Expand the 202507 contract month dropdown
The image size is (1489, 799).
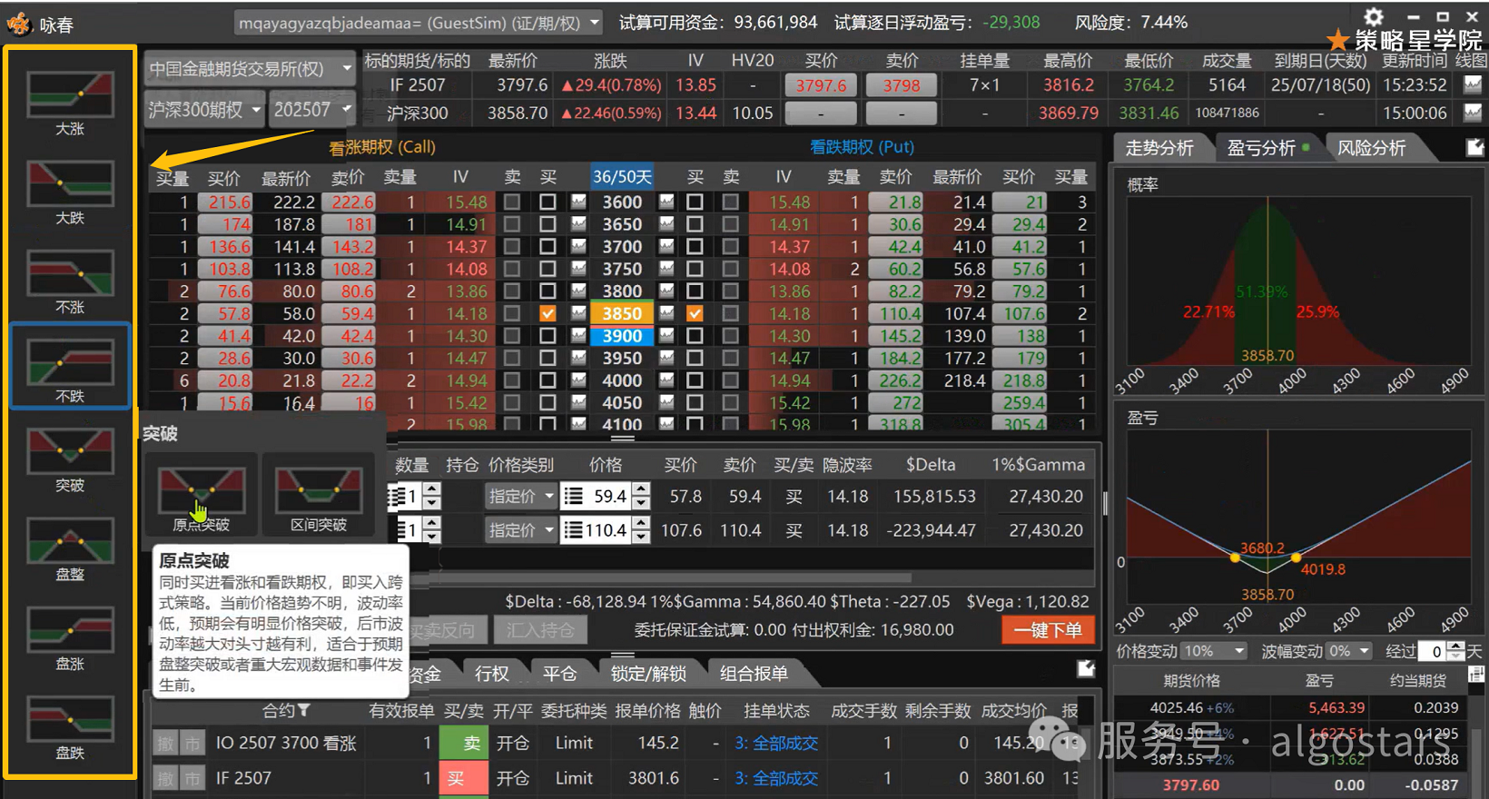311,110
